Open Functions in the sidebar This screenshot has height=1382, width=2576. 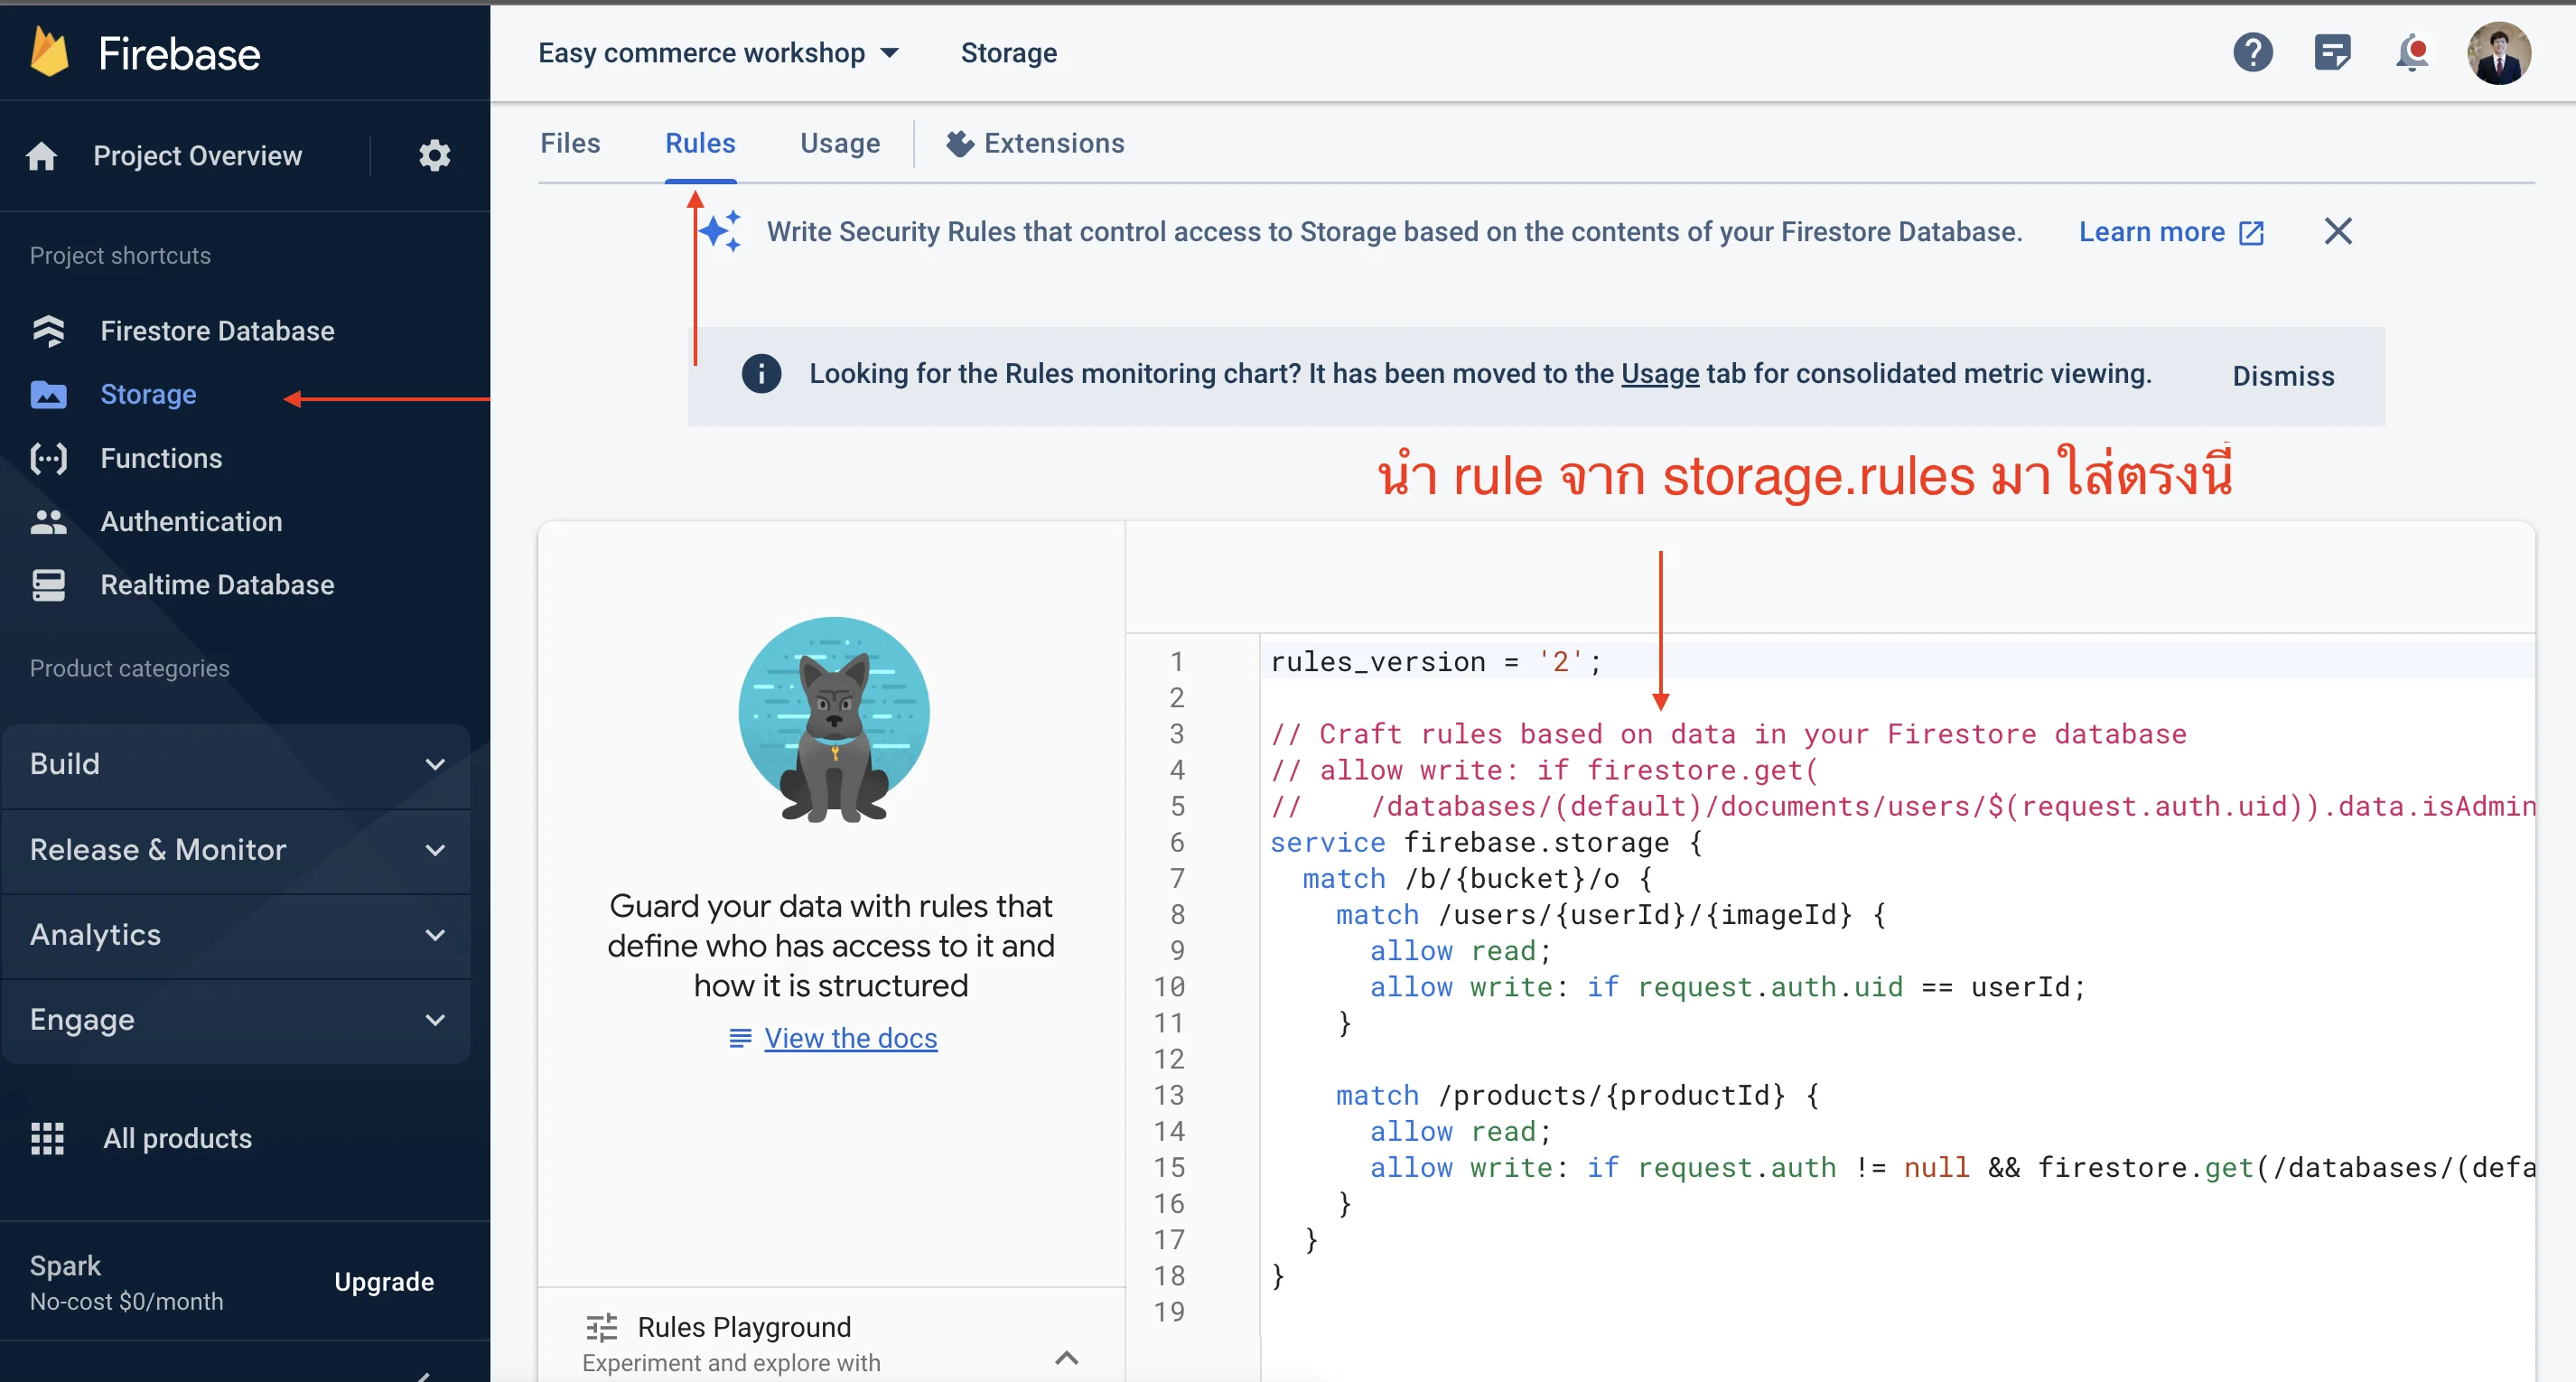coord(161,458)
